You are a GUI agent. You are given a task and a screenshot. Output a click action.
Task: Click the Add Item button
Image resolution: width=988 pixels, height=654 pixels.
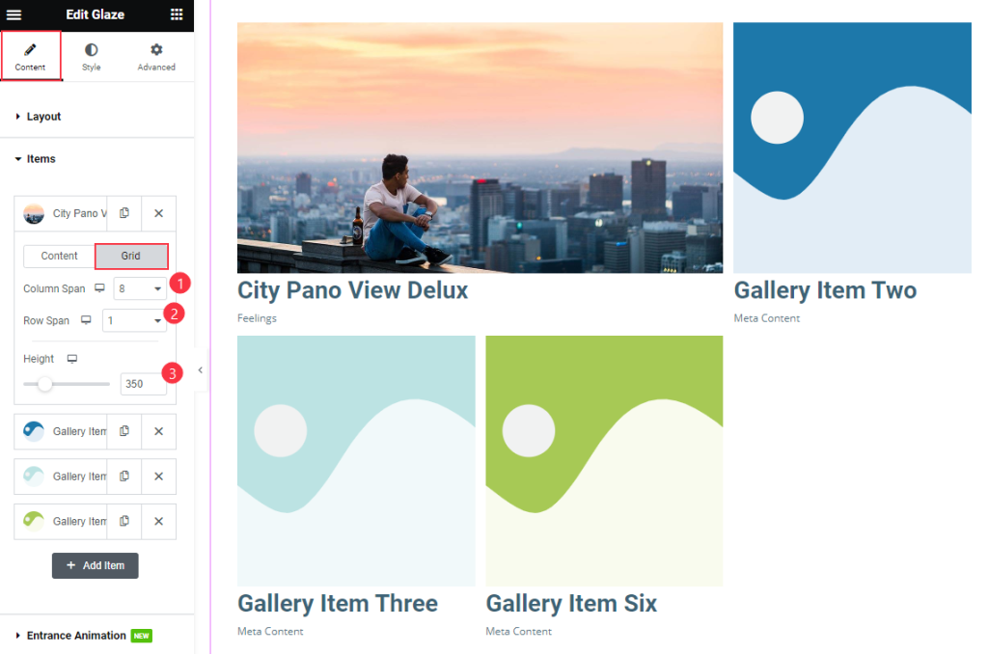pos(96,566)
